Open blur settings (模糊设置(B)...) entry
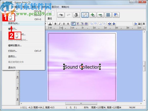 tap(23, 46)
